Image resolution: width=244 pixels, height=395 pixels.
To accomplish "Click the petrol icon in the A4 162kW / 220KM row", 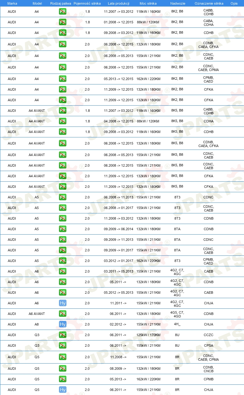I will click(x=63, y=79).
